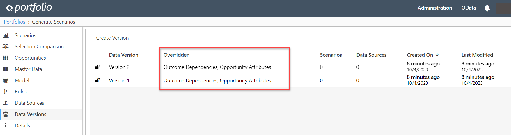The image size is (511, 135).
Task: Open the OData menu
Action: tap(469, 8)
